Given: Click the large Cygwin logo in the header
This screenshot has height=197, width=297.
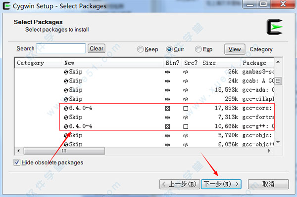Looking at the screenshot, I should [275, 27].
